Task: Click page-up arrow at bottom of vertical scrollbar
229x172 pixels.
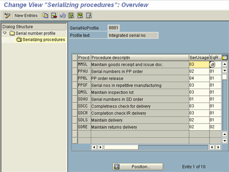Action: pyautogui.click(x=225, y=134)
